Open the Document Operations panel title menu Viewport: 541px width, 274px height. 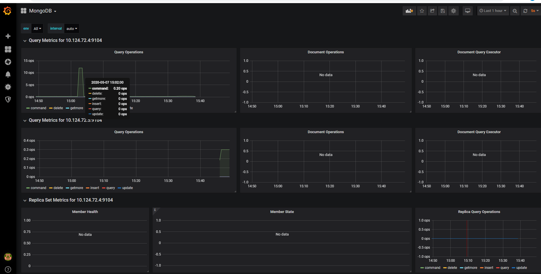click(x=326, y=52)
